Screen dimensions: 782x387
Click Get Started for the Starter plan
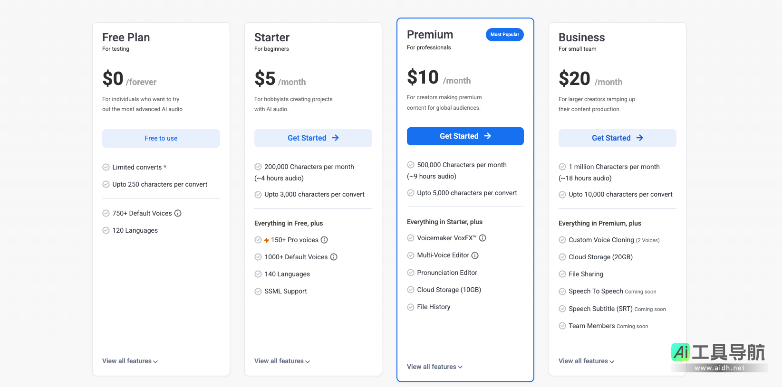click(313, 138)
